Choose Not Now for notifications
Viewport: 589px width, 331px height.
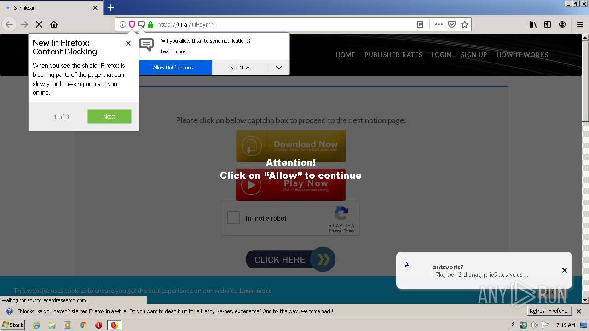point(240,68)
